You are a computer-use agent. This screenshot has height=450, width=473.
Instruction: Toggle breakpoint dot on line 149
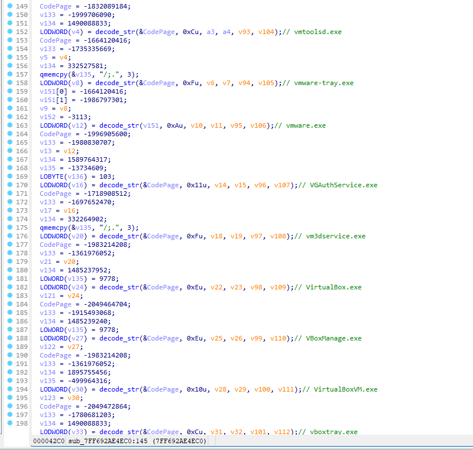coord(10,6)
